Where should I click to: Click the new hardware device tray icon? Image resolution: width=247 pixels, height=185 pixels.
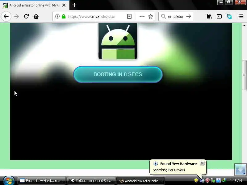(202, 180)
